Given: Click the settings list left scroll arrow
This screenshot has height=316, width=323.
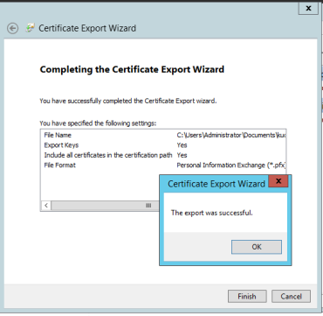Looking at the screenshot, I should (46, 206).
